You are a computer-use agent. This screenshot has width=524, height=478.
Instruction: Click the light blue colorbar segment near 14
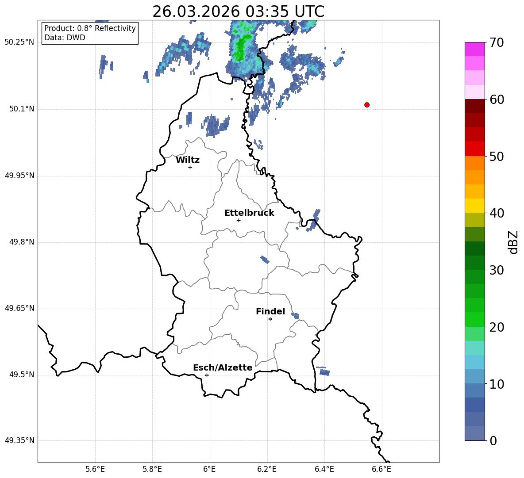475,362
